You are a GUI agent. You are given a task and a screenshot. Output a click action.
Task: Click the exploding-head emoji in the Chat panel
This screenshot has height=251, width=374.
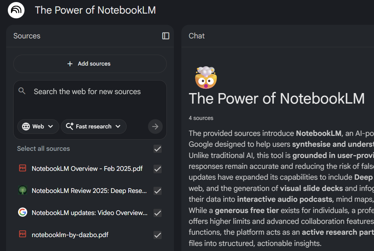206,78
